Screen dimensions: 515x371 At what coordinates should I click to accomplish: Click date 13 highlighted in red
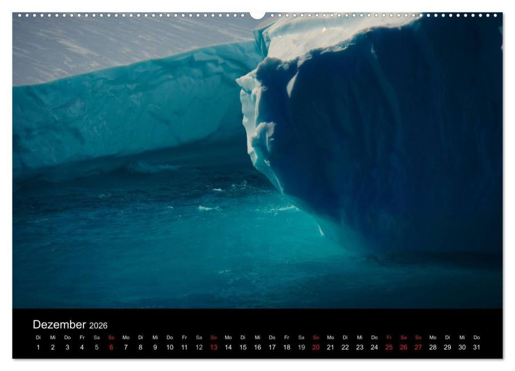[214, 347]
